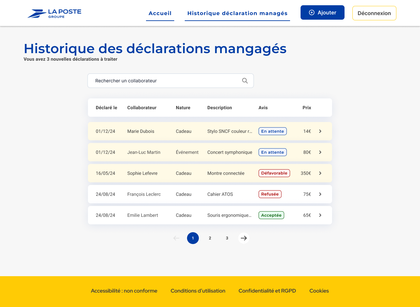This screenshot has height=307, width=420.
Task: Click the Déconnexion button
Action: pyautogui.click(x=374, y=13)
